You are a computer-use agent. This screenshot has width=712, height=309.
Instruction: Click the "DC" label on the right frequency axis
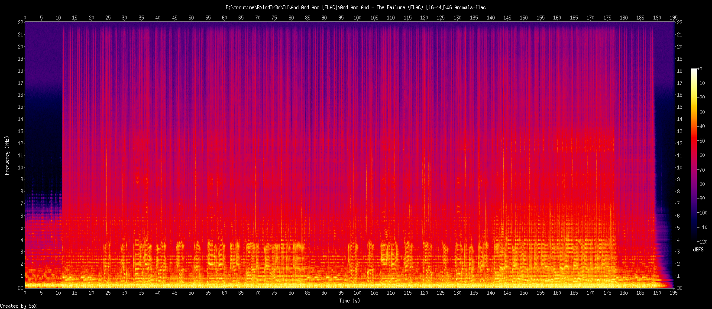tap(680, 288)
